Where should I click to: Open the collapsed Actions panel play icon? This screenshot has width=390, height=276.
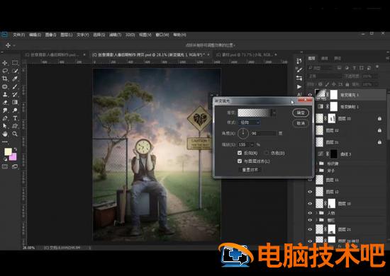[299, 86]
